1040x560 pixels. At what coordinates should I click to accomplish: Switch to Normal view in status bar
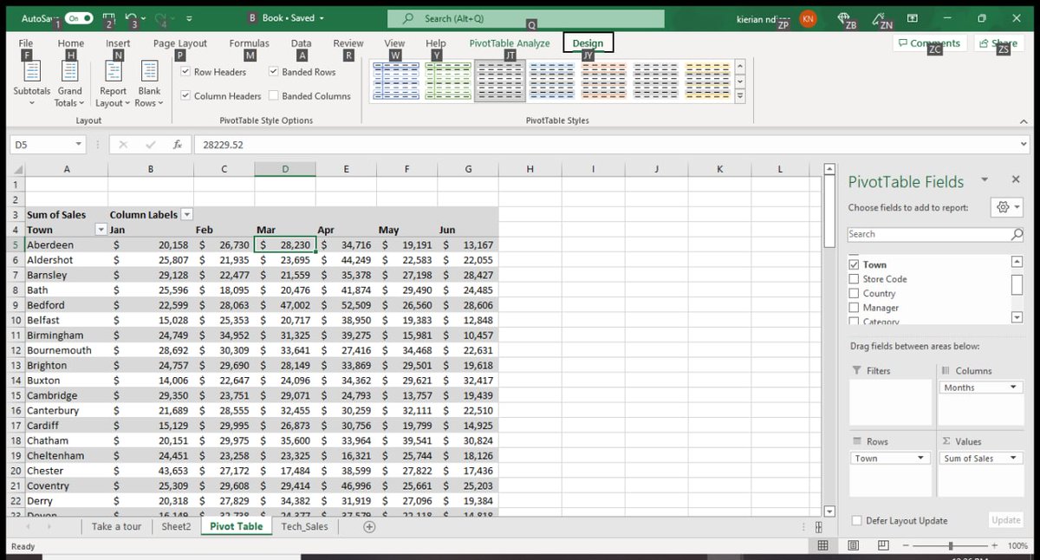pyautogui.click(x=822, y=545)
